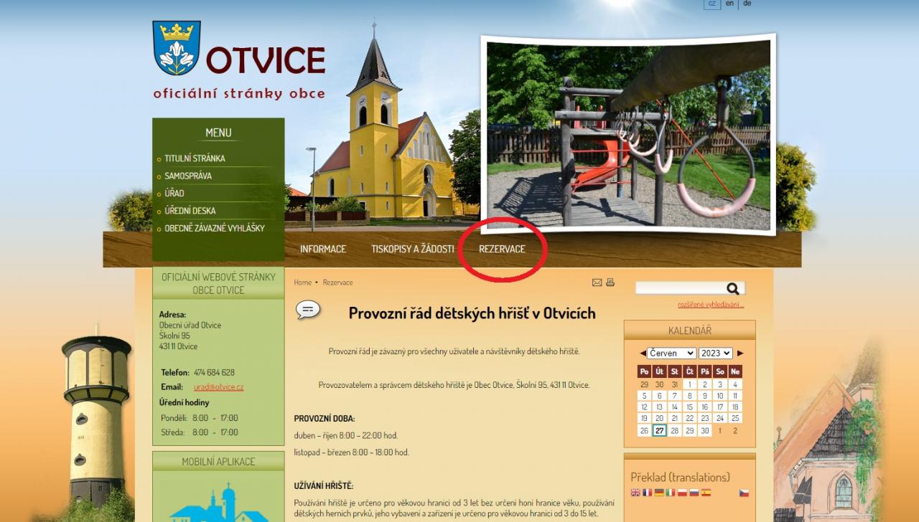
Task: Go to next month in calendar
Action: pos(740,353)
